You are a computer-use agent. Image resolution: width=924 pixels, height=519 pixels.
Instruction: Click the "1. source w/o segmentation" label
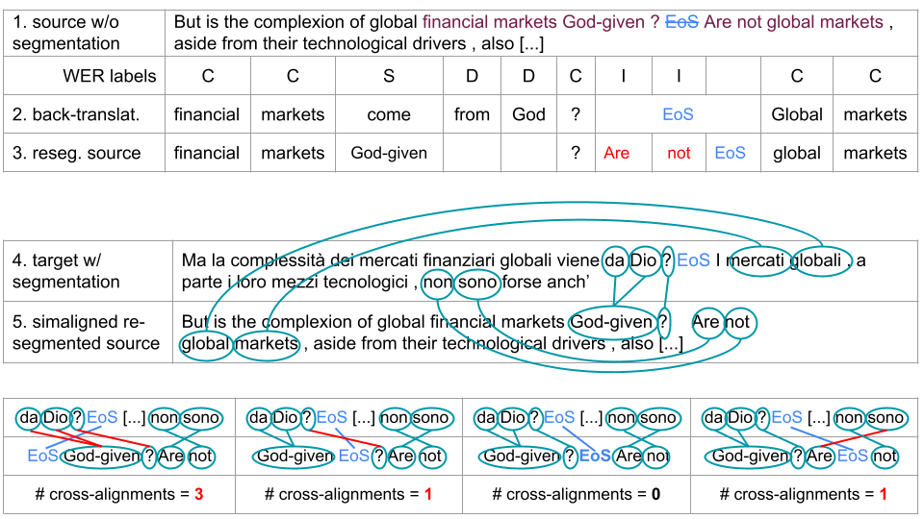[x=66, y=33]
